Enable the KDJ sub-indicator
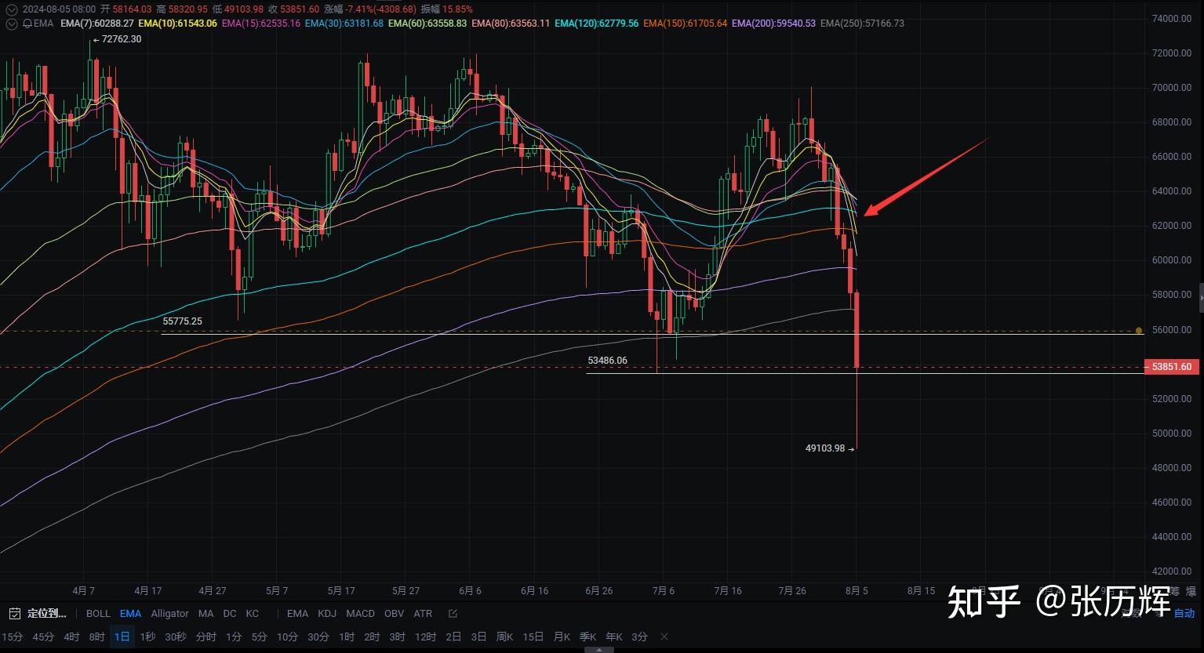 click(327, 614)
